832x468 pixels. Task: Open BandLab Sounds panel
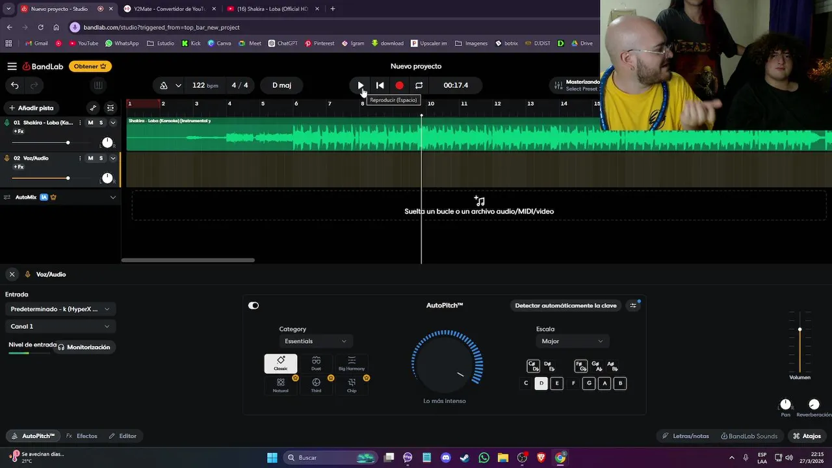(749, 436)
